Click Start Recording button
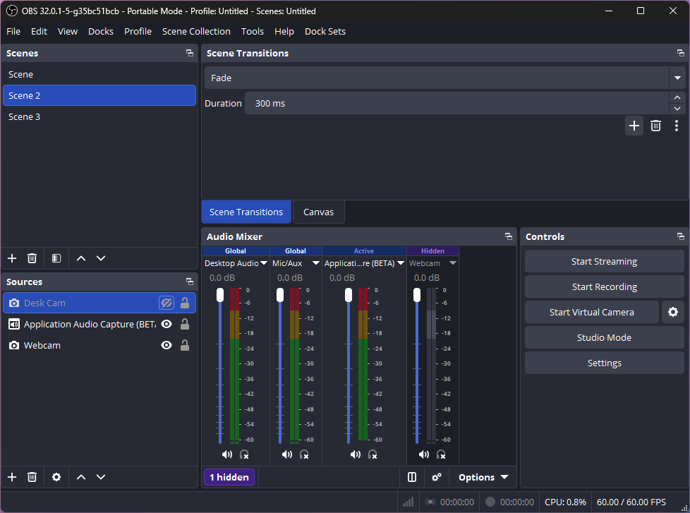This screenshot has width=690, height=513. tap(604, 287)
